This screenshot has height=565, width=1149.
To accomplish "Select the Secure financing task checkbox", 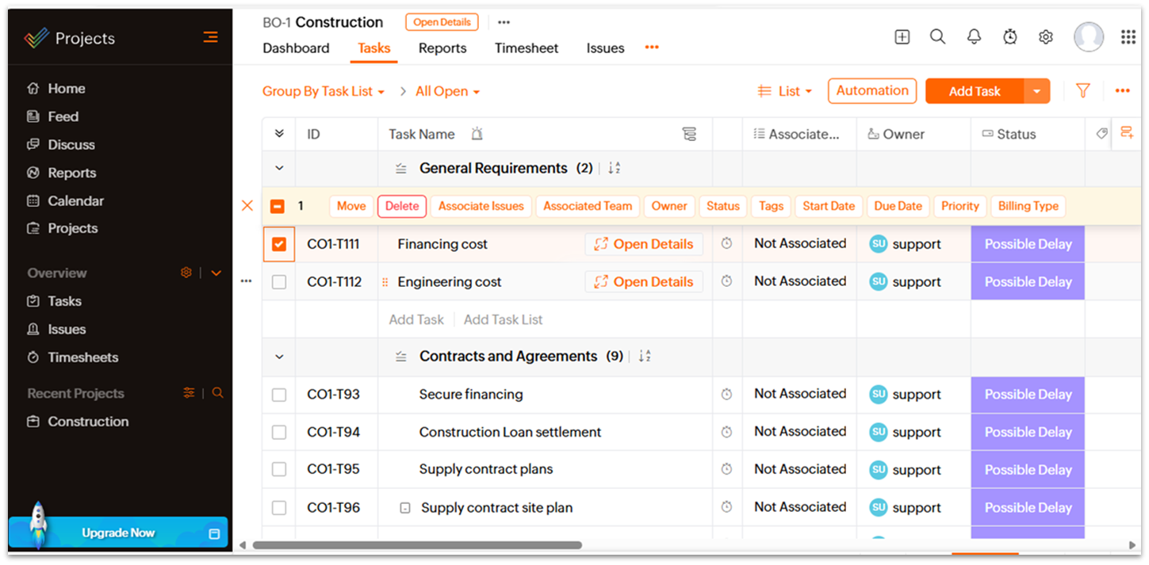I will (279, 395).
